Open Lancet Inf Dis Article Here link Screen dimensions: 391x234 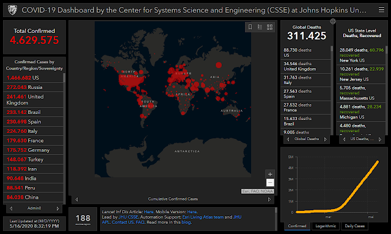148,211
